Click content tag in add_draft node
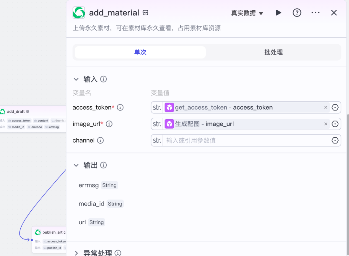Screen dimensions: 349x256 (x=41, y=121)
